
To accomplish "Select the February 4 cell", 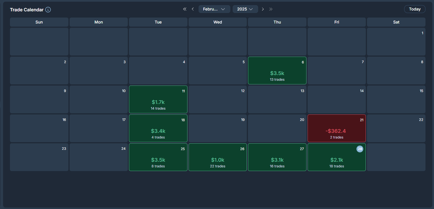I will (x=158, y=70).
